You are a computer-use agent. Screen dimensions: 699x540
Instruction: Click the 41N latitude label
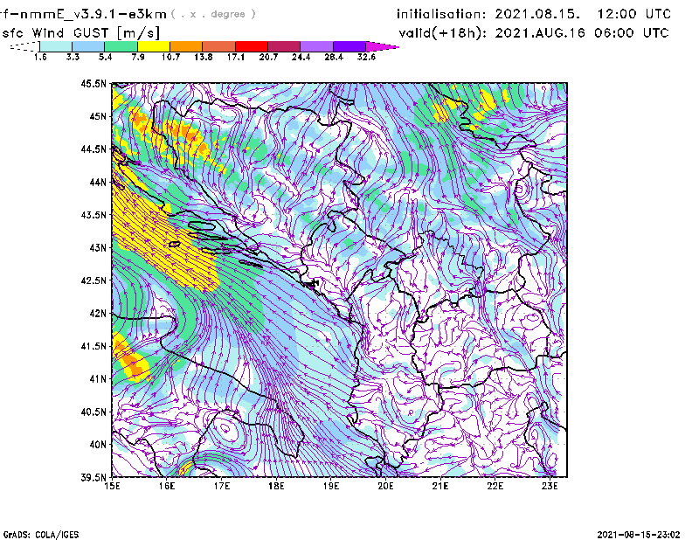point(98,379)
